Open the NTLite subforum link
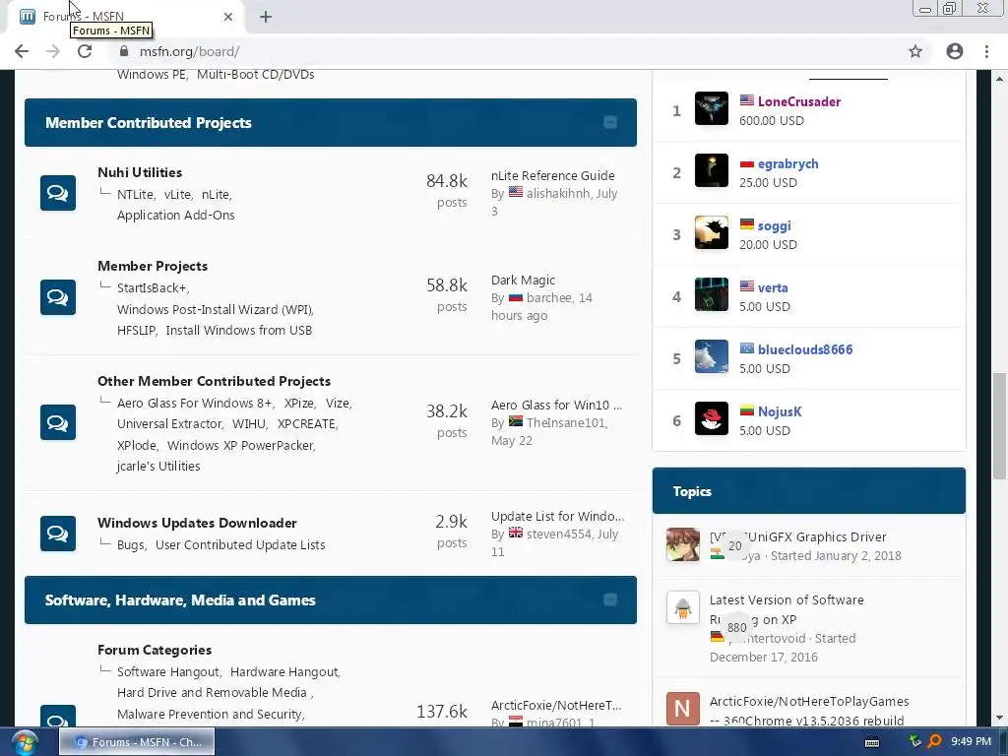1008x756 pixels. pos(135,194)
